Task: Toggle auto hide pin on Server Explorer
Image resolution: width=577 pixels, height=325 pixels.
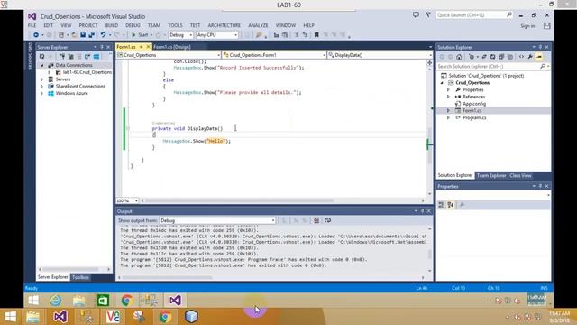Action: [102, 47]
